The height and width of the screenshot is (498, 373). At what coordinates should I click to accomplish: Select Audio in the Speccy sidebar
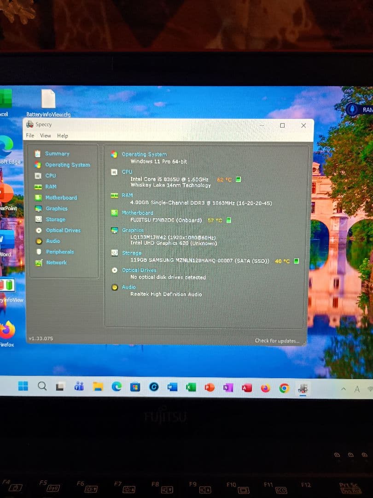pos(53,241)
